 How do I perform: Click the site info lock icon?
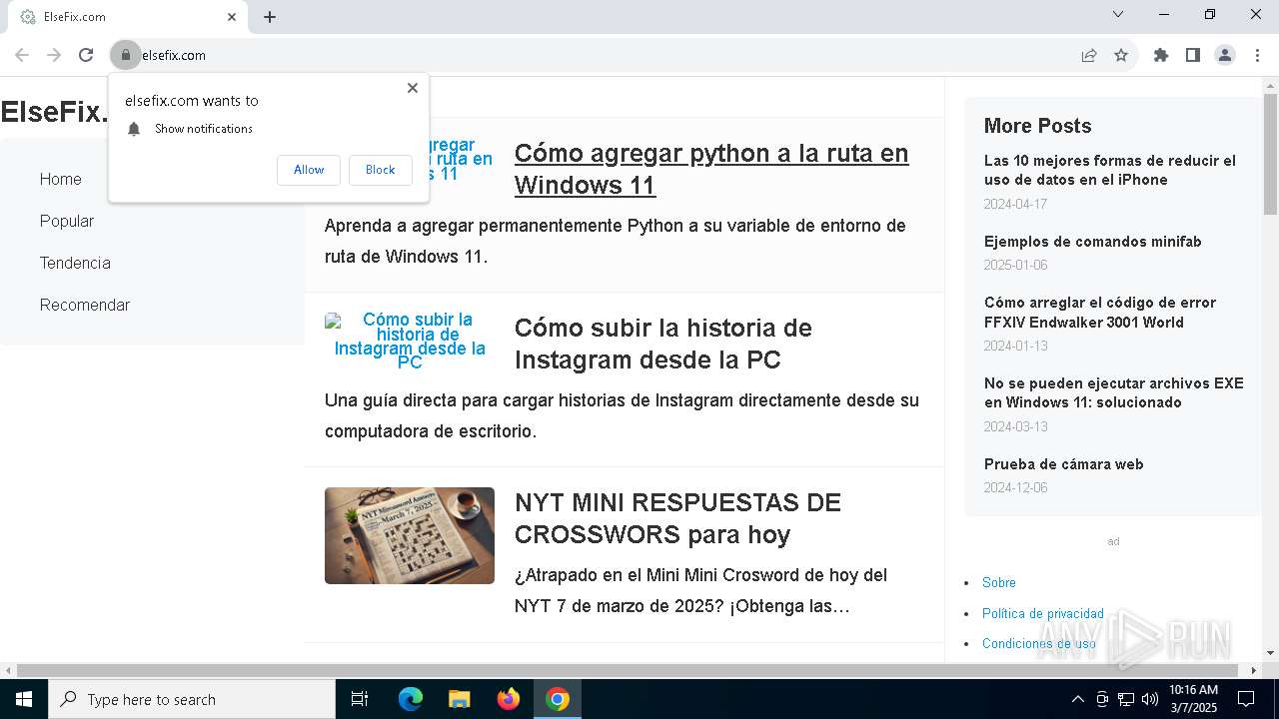coord(126,55)
